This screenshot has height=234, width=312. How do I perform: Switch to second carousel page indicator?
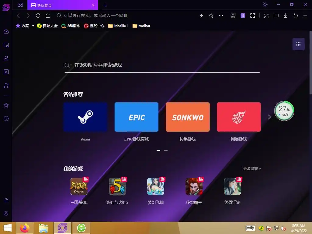166,151
